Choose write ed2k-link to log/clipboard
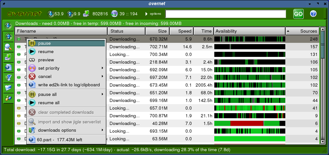 point(66,85)
